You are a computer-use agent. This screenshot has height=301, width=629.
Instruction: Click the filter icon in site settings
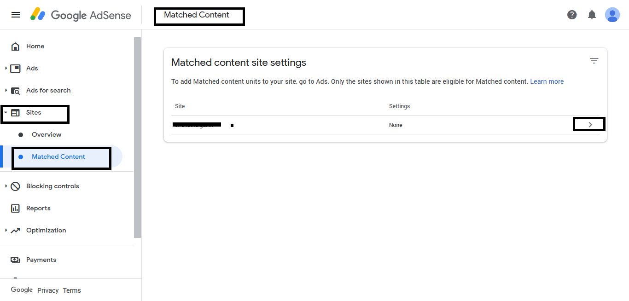point(594,61)
